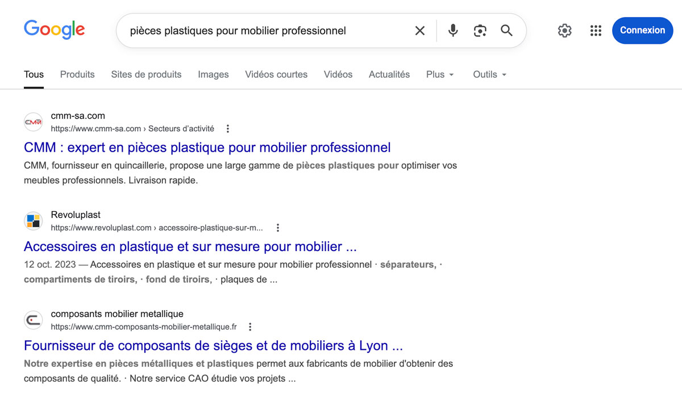Open the Google apps grid
The height and width of the screenshot is (397, 682).
596,31
